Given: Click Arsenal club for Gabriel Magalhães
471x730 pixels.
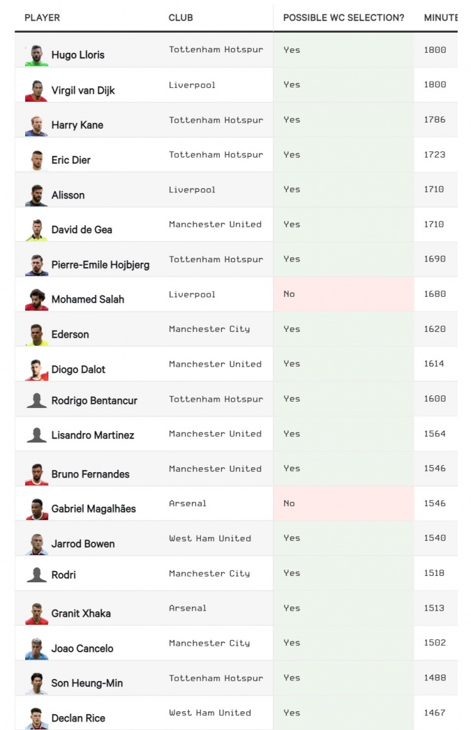Looking at the screenshot, I should 187,503.
